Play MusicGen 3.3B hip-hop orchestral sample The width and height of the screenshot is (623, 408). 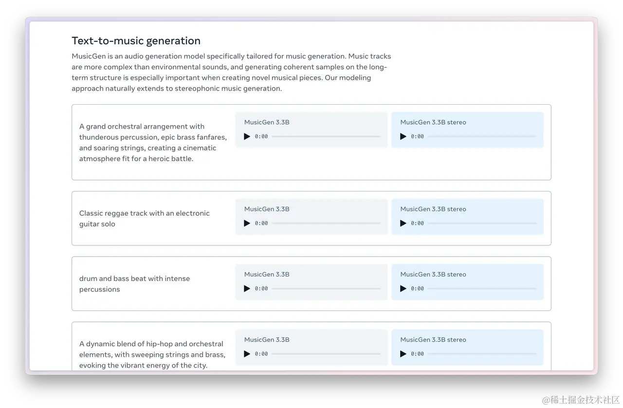pyautogui.click(x=247, y=354)
